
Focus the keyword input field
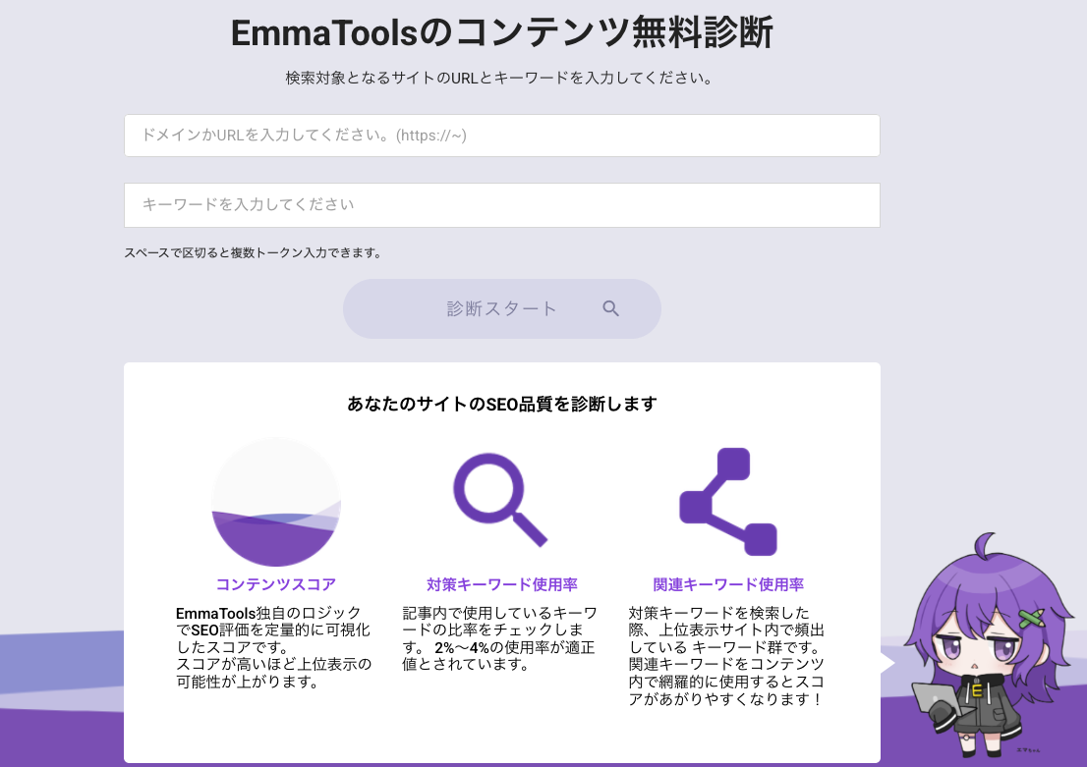[501, 205]
